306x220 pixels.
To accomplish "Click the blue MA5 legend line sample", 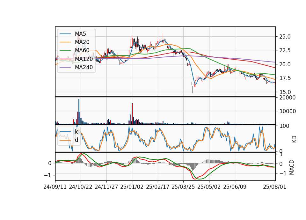I will [x=65, y=34].
